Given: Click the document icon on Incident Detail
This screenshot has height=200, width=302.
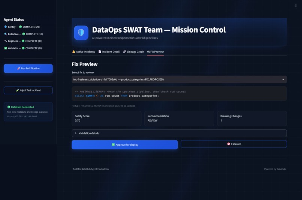Looking at the screenshot, I should pyautogui.click(x=100, y=52).
